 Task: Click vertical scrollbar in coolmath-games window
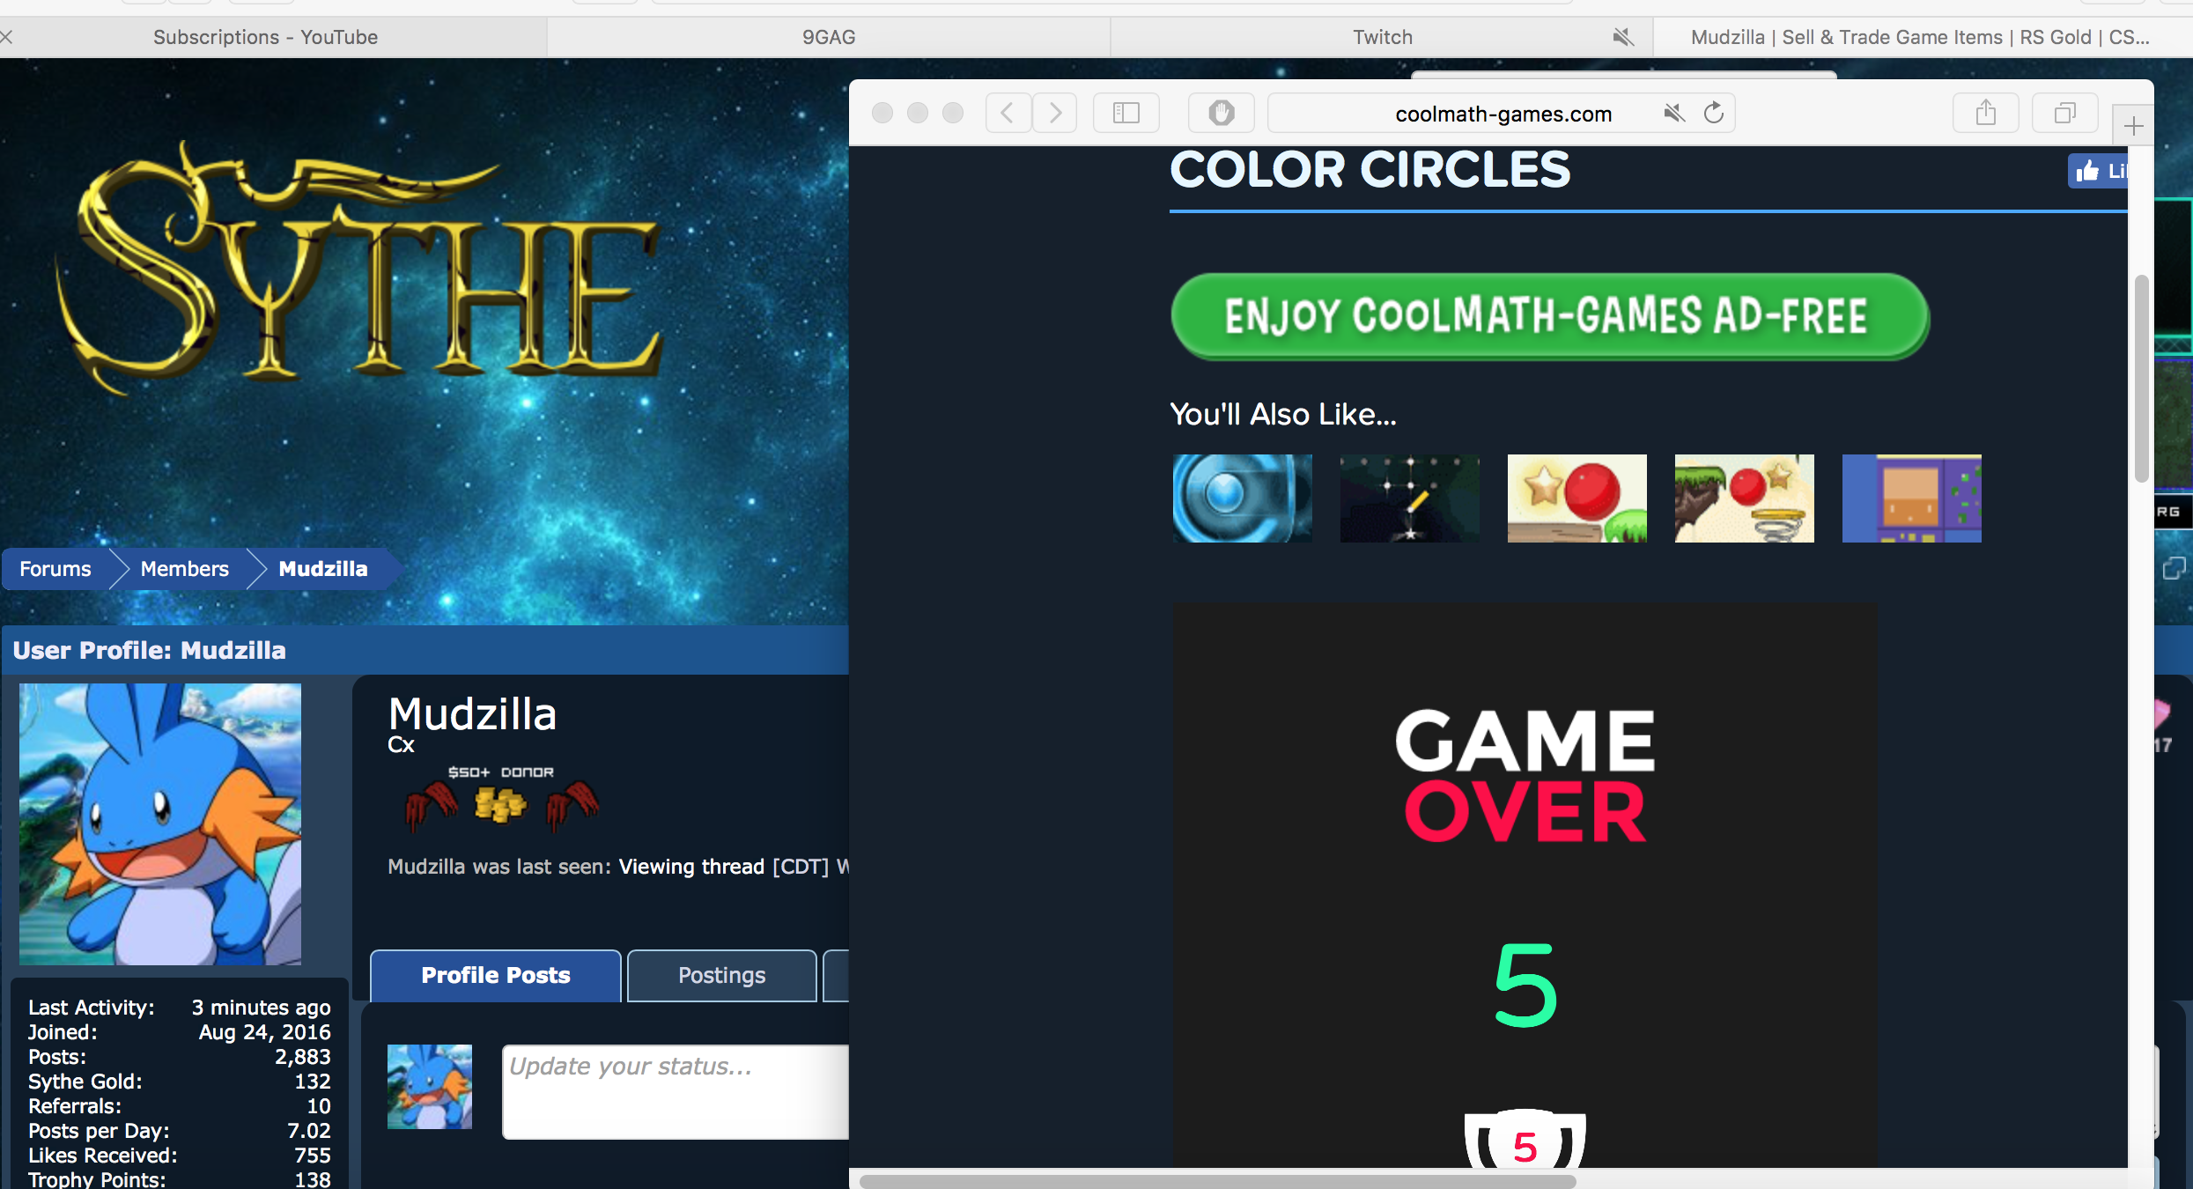[2142, 379]
